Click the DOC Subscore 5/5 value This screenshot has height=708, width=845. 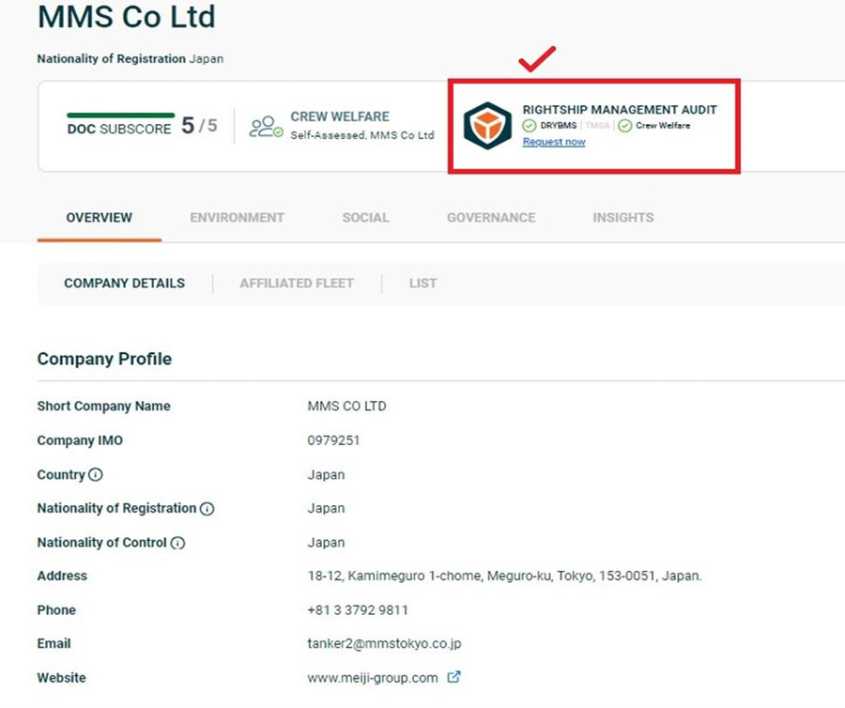point(199,126)
